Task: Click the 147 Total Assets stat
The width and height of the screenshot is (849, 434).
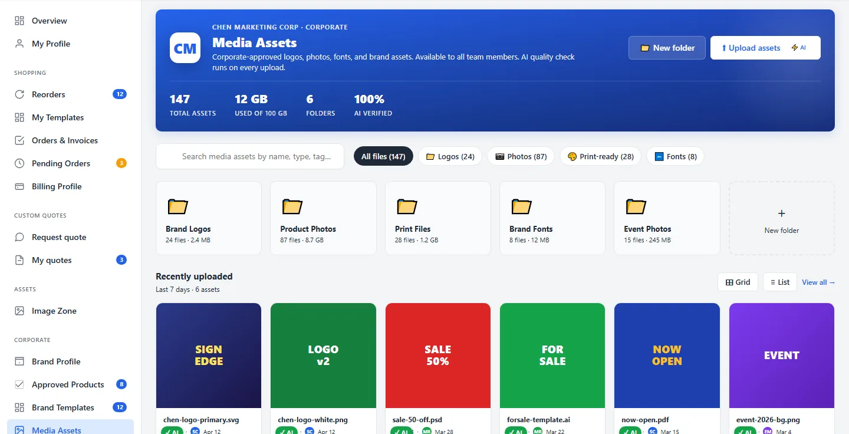Action: click(x=193, y=105)
